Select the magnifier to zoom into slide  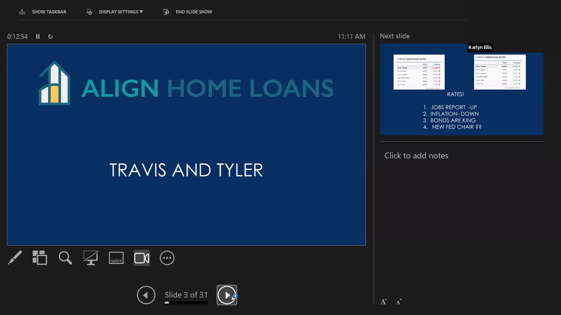[65, 258]
